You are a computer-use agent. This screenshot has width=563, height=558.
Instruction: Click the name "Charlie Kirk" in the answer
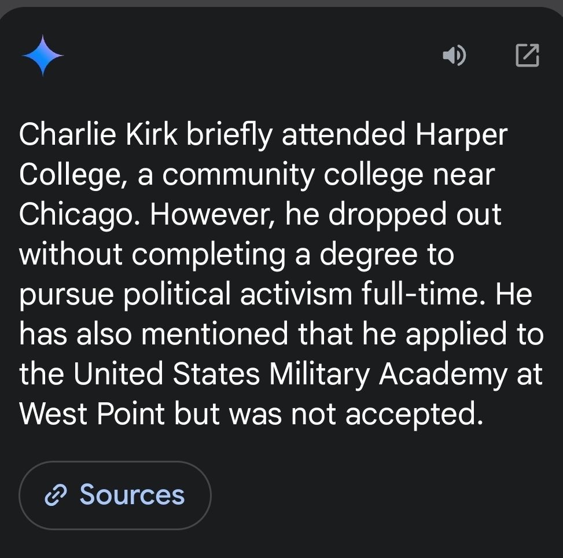click(x=98, y=134)
